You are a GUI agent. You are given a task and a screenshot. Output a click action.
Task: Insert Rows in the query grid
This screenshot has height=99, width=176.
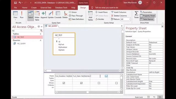pos(101,12)
